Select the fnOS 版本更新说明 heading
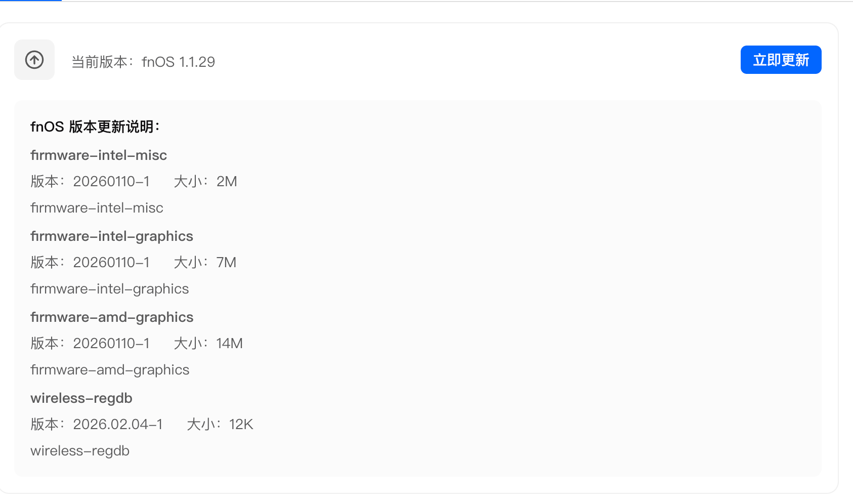This screenshot has height=503, width=853. click(x=95, y=127)
